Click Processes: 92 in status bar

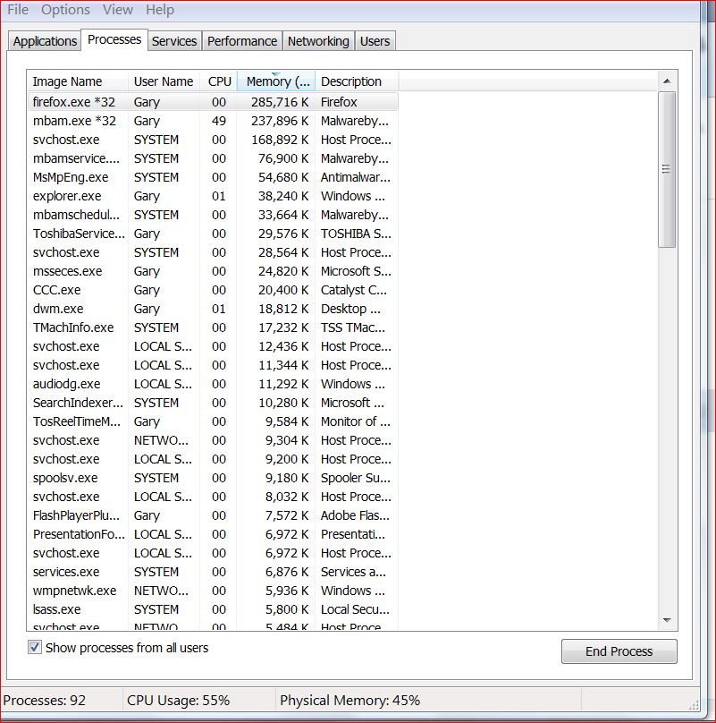click(x=44, y=700)
